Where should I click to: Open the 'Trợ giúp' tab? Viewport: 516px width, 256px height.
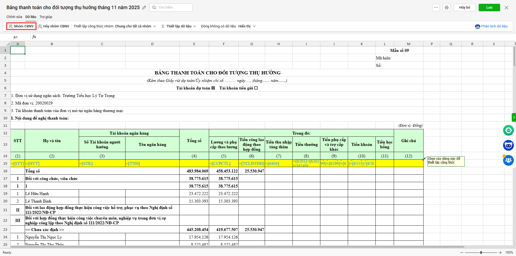click(x=46, y=17)
